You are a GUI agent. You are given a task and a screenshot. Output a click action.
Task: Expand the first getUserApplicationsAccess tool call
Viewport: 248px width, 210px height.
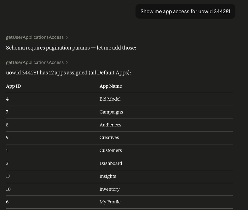point(37,37)
